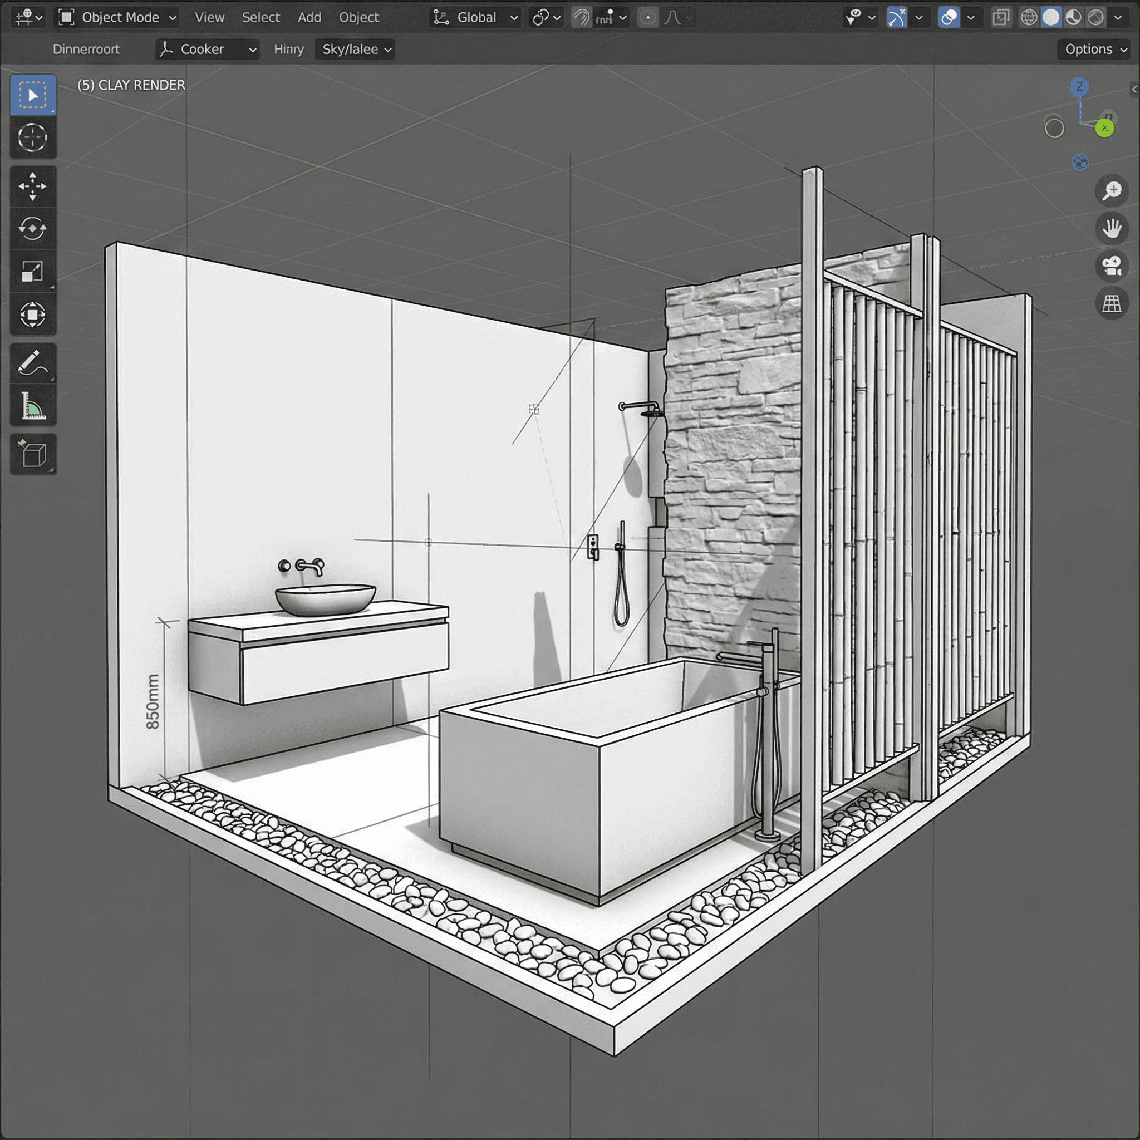
Task: Enable wireframe viewport shading
Action: click(x=1029, y=17)
